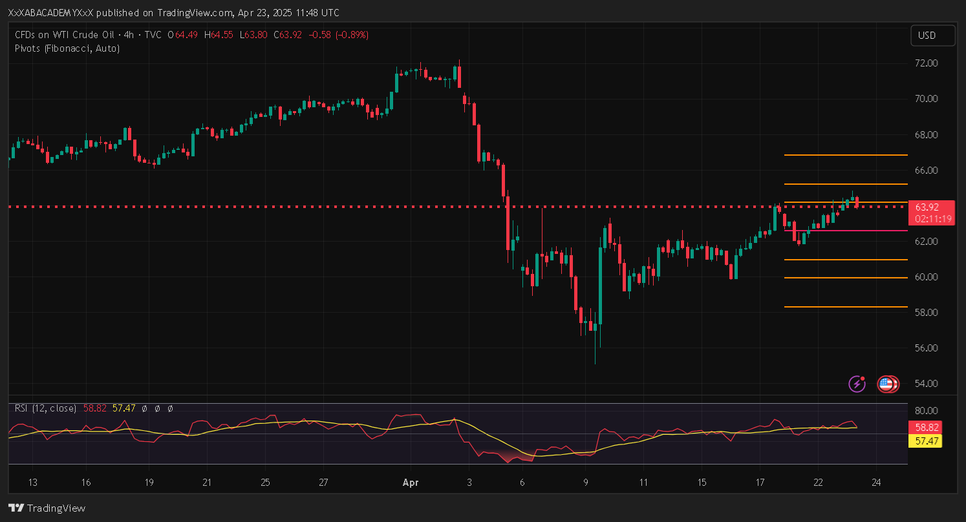This screenshot has width=966, height=522.
Task: Open the USD currency selector
Action: 932,36
